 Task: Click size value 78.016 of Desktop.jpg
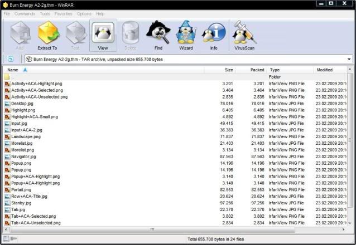point(227,104)
